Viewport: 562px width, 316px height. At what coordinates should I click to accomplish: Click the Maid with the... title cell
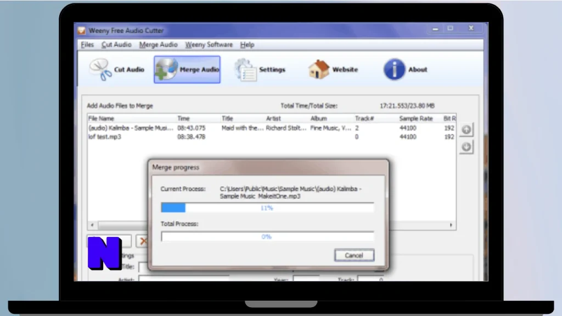242,128
